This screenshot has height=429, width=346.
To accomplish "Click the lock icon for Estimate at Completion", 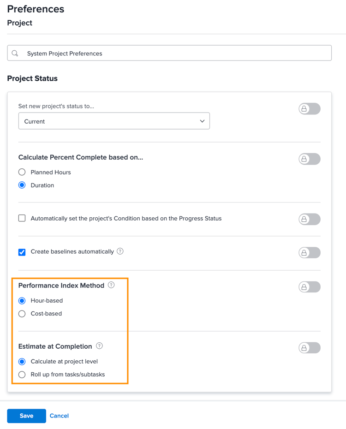I will pyautogui.click(x=309, y=347).
